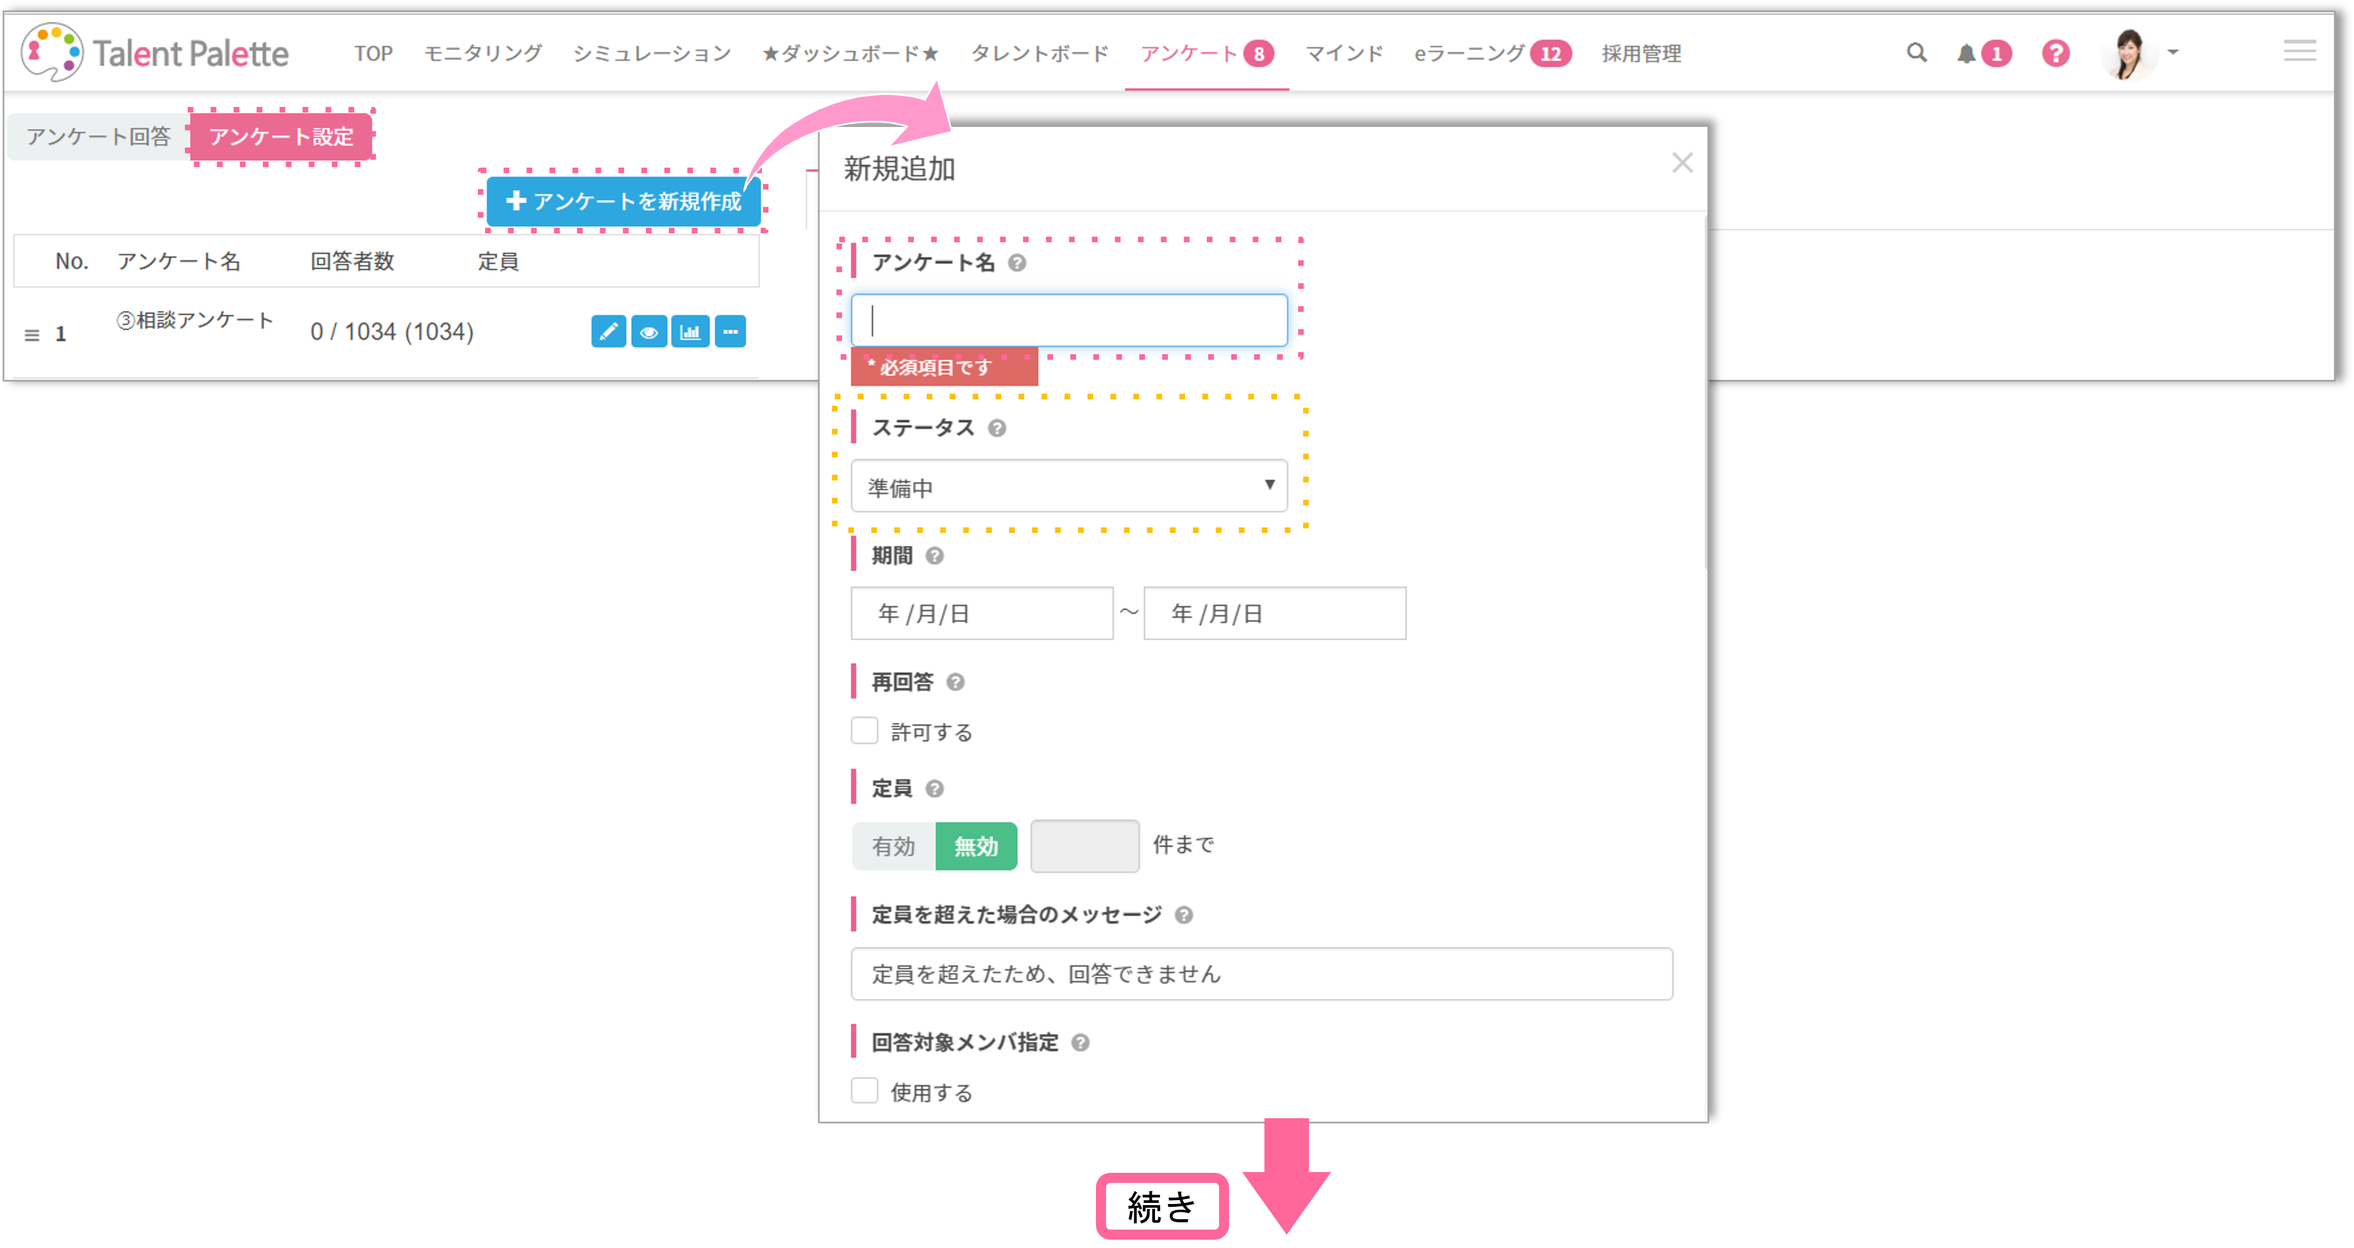2354x1248 pixels.
Task: Click the pink help question mark icon
Action: [2055, 54]
